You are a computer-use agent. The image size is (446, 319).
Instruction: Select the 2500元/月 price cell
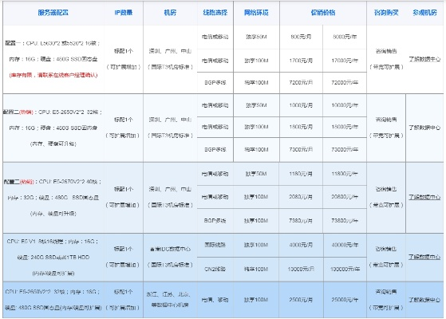[301, 300]
